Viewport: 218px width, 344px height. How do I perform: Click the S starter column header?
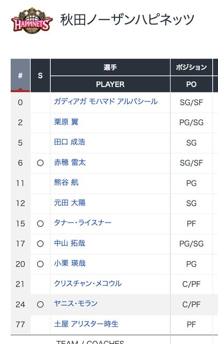point(40,75)
